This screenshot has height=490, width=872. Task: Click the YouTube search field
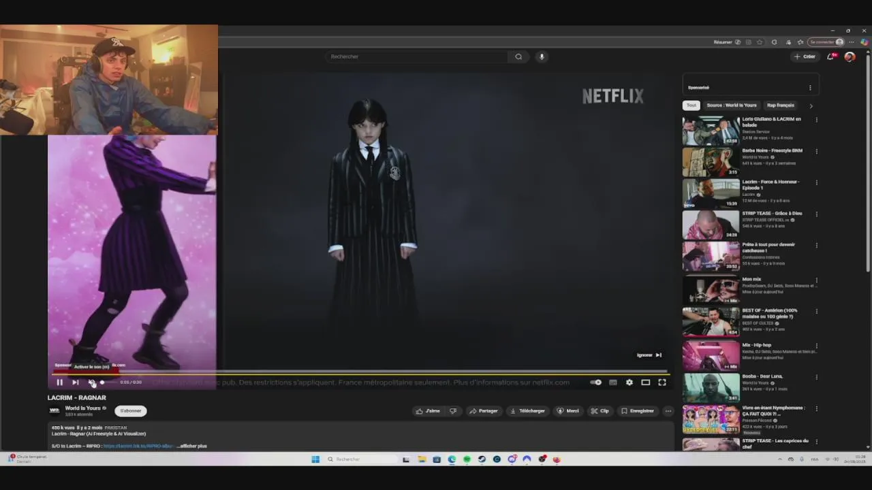coord(416,56)
